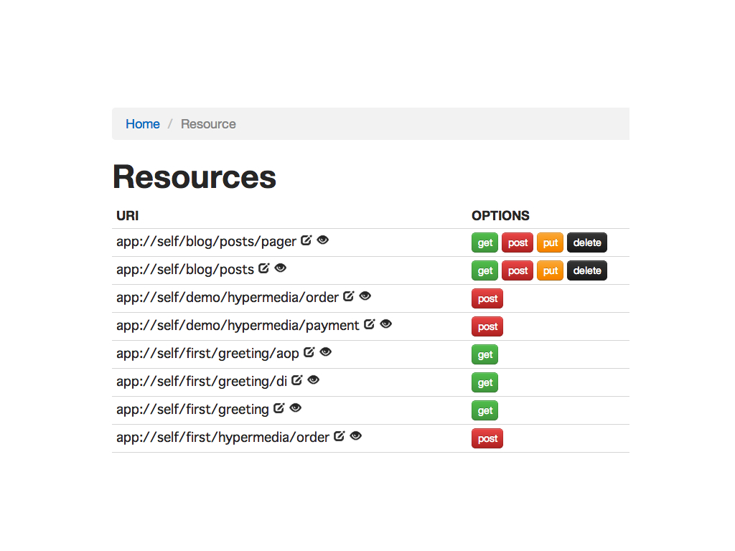Click green get button for blog/posts/pager

[x=484, y=242]
